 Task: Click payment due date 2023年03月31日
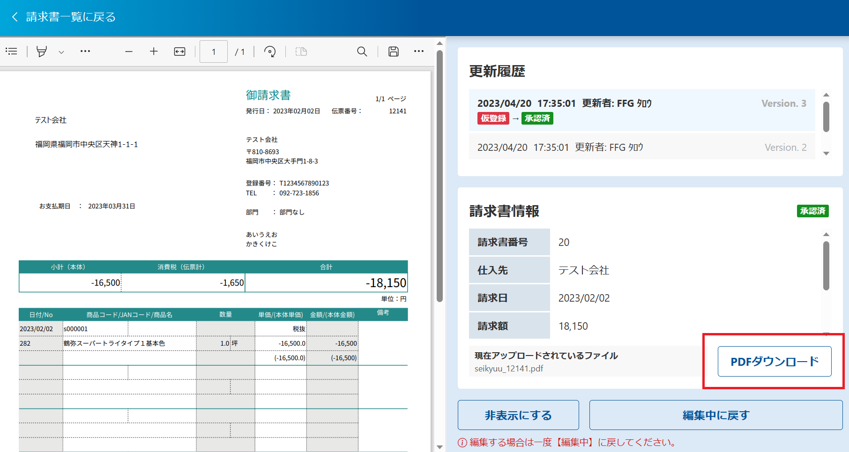tap(112, 206)
